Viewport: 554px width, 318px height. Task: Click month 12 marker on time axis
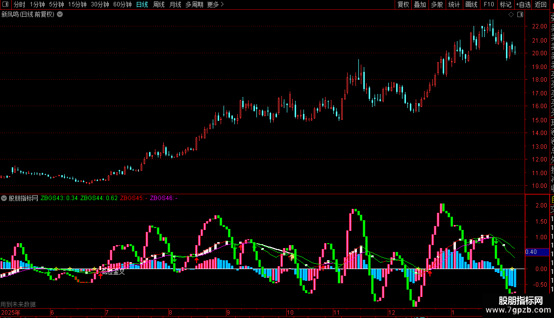(391, 313)
